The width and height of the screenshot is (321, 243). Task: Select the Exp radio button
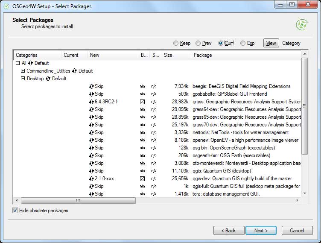click(243, 43)
